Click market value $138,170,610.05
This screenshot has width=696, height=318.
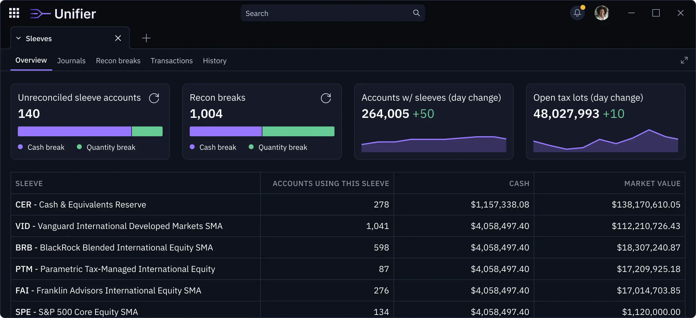pyautogui.click(x=646, y=204)
